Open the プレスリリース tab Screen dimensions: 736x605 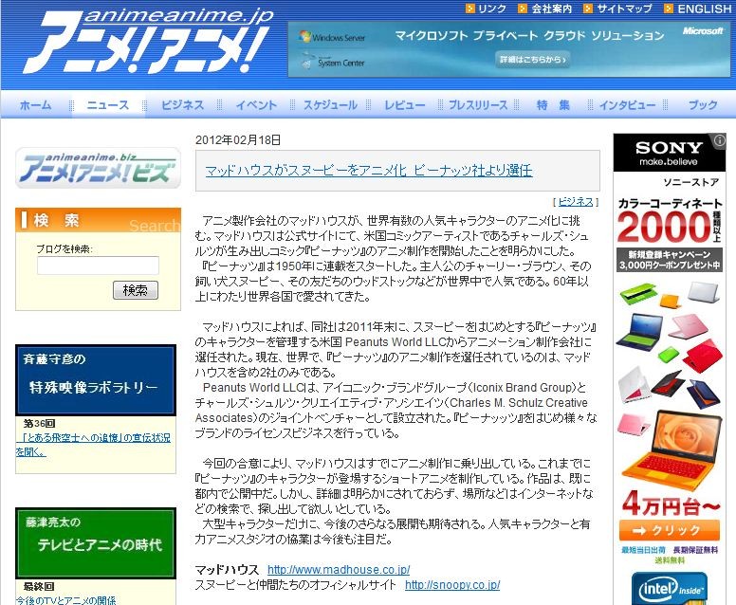point(478,104)
